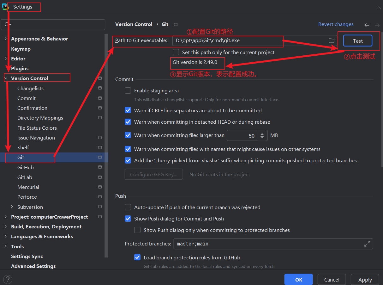The height and width of the screenshot is (285, 383).
Task: Click the project-level icon on Confirmation row
Action: [100, 108]
